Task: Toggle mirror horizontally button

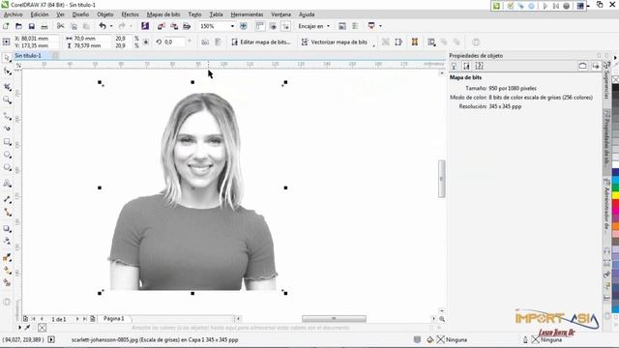Action: [x=205, y=42]
